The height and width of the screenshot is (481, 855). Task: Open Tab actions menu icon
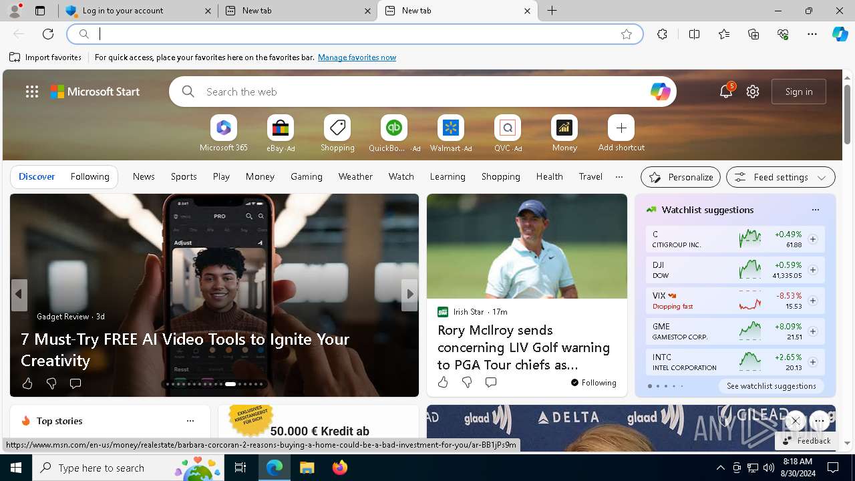point(40,11)
